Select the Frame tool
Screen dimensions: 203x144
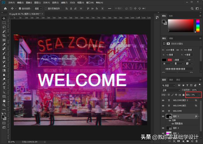point(4,40)
